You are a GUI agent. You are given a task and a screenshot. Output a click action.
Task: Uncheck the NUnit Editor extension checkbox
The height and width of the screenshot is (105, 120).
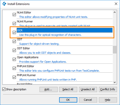click(x=14, y=14)
